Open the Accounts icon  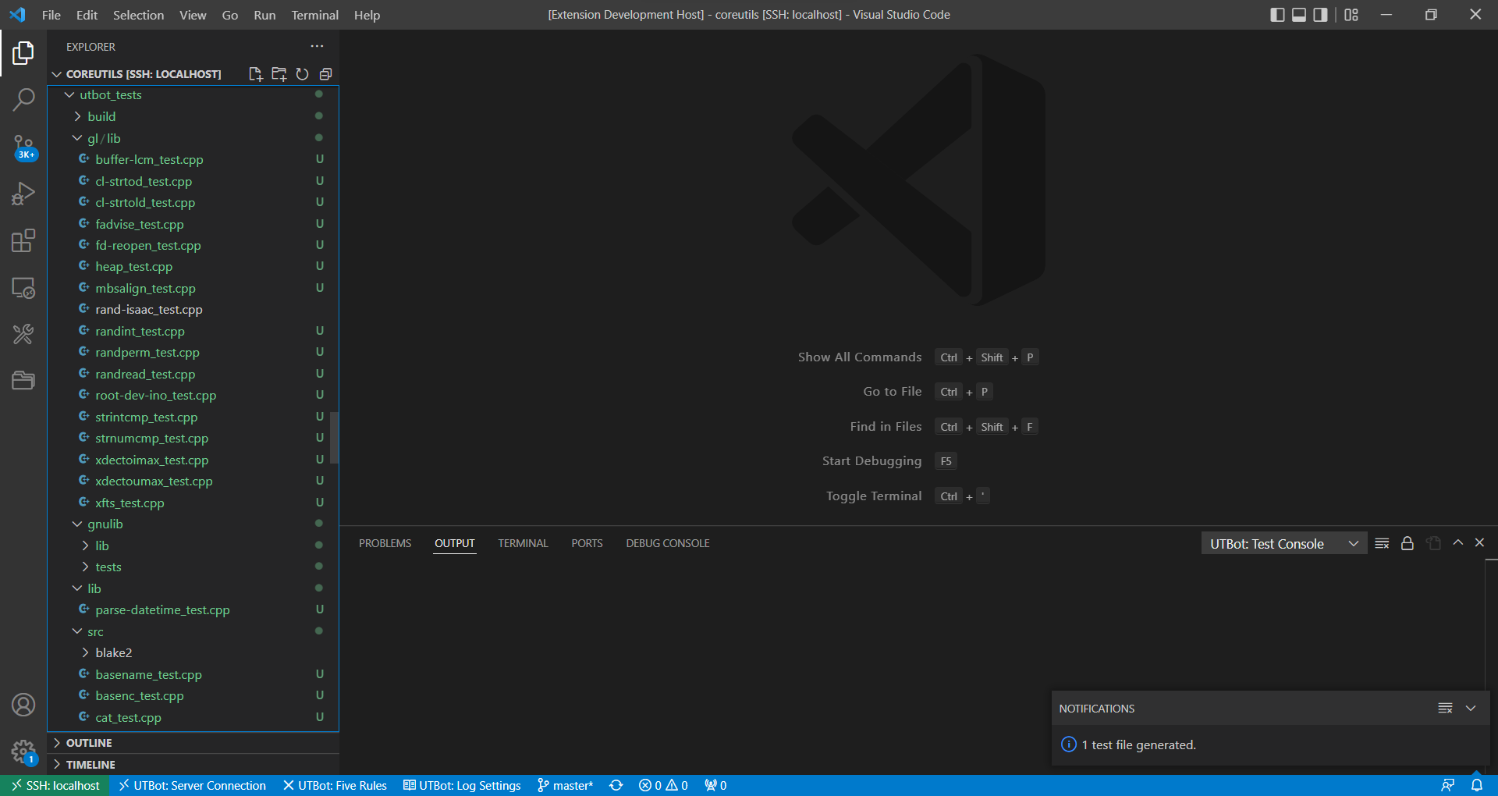[x=23, y=705]
